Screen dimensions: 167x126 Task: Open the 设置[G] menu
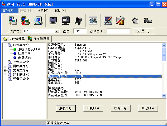pos(43,11)
